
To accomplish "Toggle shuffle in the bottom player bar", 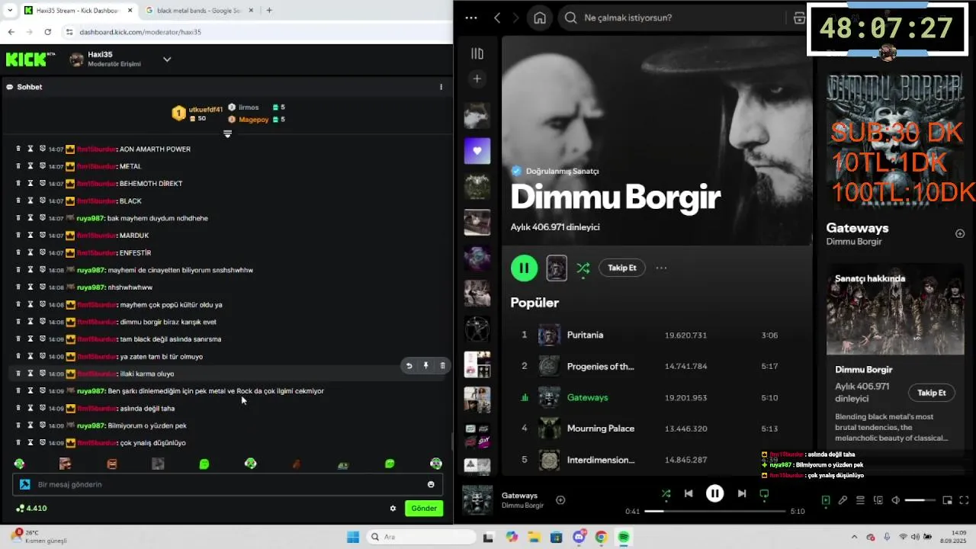I will click(666, 493).
